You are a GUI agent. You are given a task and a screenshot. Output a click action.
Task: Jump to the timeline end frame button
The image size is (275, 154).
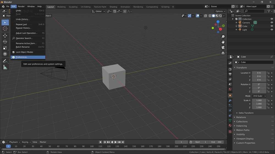pyautogui.click(x=123, y=142)
